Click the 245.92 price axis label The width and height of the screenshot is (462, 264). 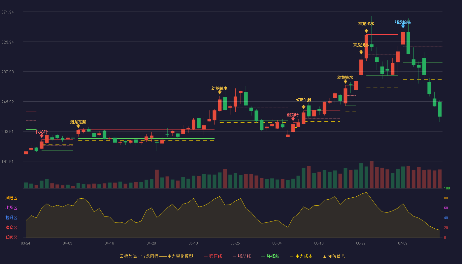(x=8, y=102)
